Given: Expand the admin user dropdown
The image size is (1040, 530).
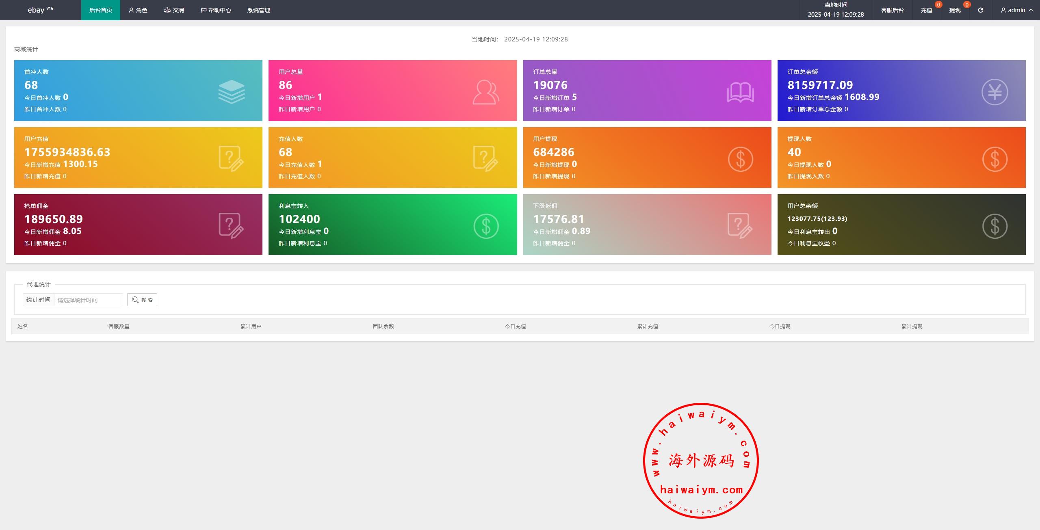Looking at the screenshot, I should click(x=1016, y=10).
